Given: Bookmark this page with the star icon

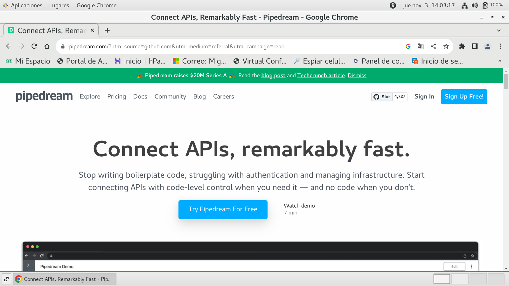Looking at the screenshot, I should [x=446, y=46].
